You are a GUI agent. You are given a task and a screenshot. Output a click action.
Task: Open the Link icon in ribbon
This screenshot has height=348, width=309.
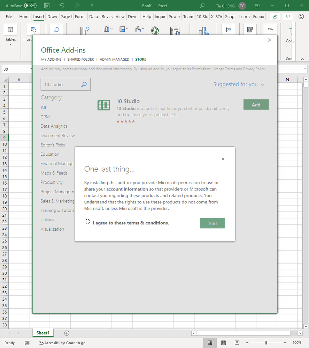[270, 30]
